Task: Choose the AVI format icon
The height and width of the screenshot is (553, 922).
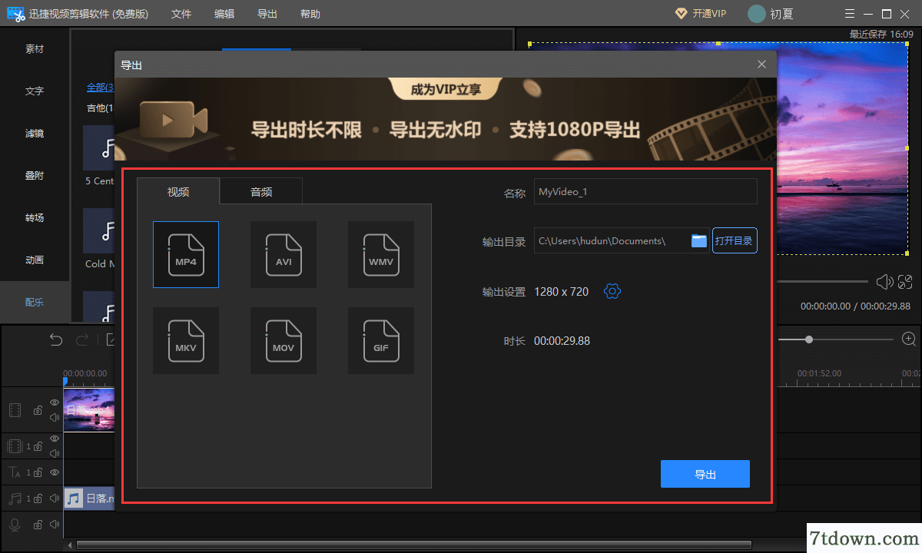Action: [x=284, y=254]
